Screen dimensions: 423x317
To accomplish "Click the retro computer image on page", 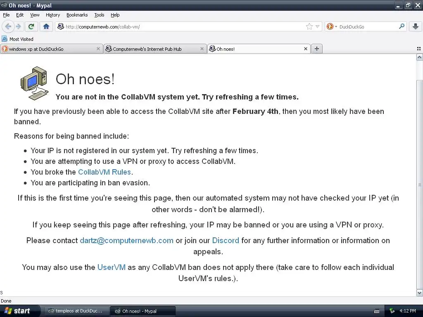I will [35, 83].
